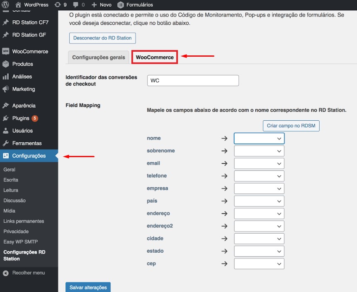Viewport: 357px width, 292px height.
Task: Open the empresa field mapping dropdown
Action: 259,189
